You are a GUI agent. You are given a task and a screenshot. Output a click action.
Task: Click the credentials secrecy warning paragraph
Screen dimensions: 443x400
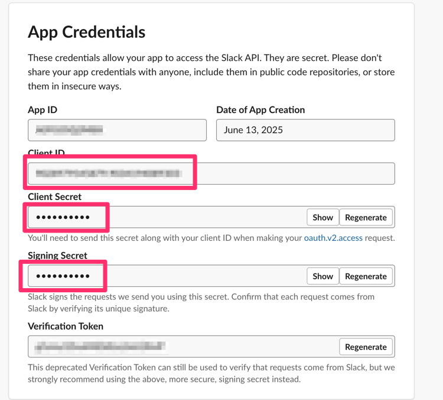(211, 72)
